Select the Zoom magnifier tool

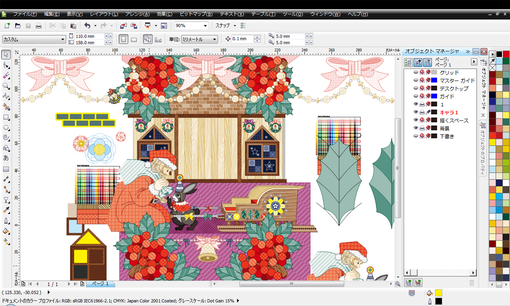point(6,86)
